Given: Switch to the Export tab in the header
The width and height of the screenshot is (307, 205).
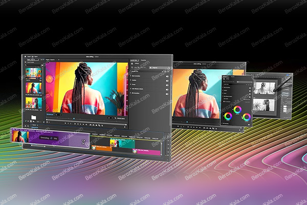Looking at the screenshot, I should pyautogui.click(x=36, y=56).
